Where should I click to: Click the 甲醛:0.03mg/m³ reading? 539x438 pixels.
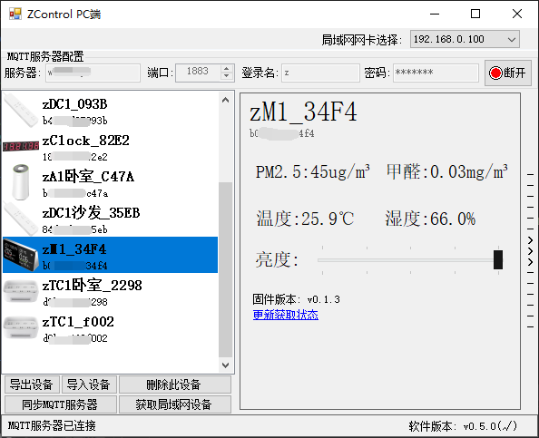tap(446, 171)
